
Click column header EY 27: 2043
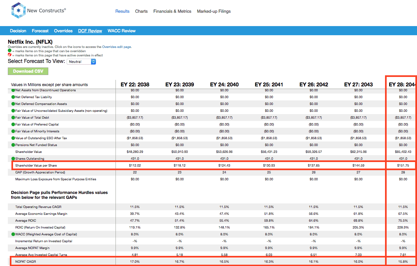click(x=358, y=85)
